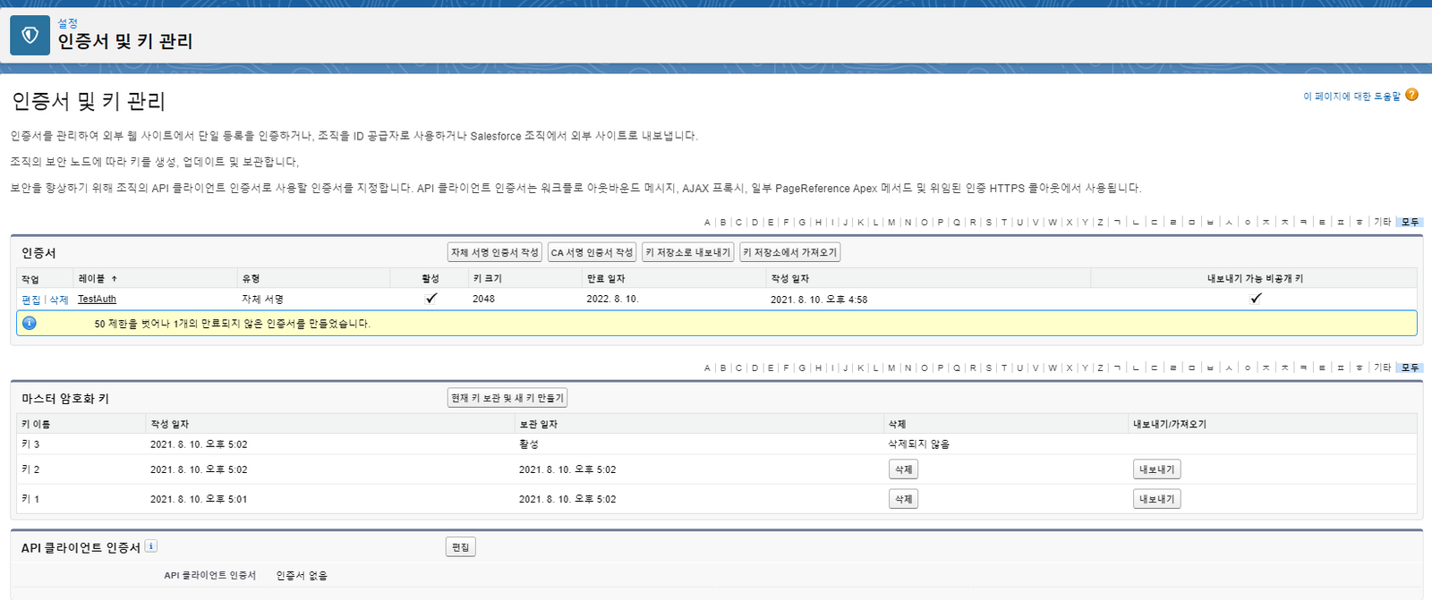Export 키 1 with its 내보내기 button
The width and height of the screenshot is (1432, 600).
click(x=1155, y=499)
